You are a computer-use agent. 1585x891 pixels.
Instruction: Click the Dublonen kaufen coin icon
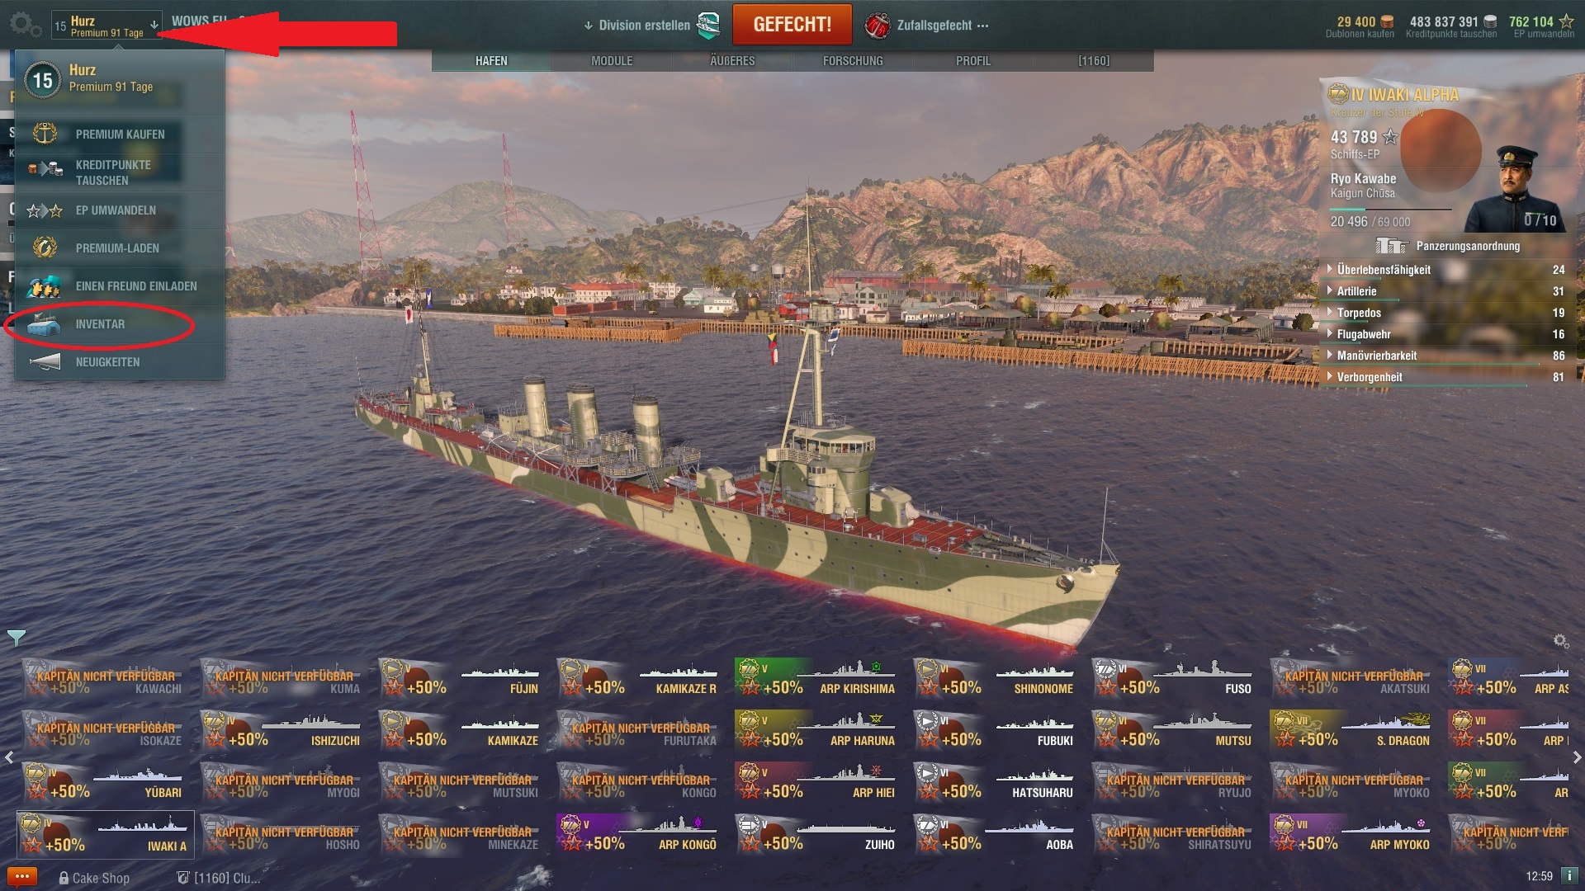pyautogui.click(x=1388, y=21)
